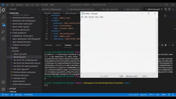Open the notifications bell in status bar
Image resolution: width=176 pixels, height=99 pixels.
[173, 95]
